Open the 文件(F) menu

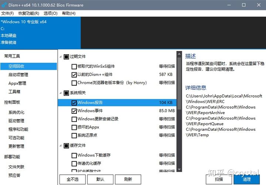(x=7, y=13)
